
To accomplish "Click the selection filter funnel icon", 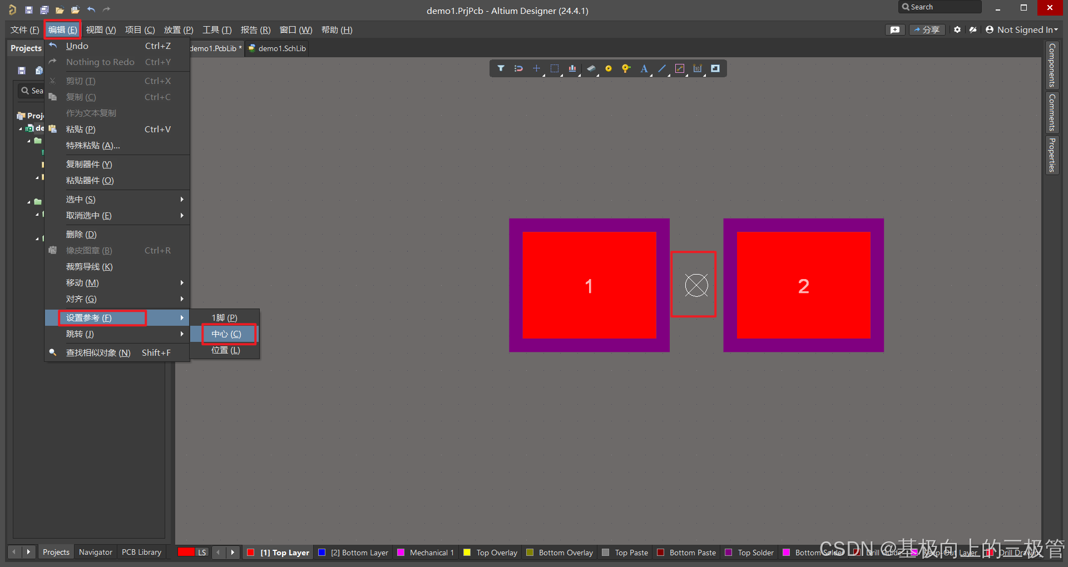I will (501, 68).
